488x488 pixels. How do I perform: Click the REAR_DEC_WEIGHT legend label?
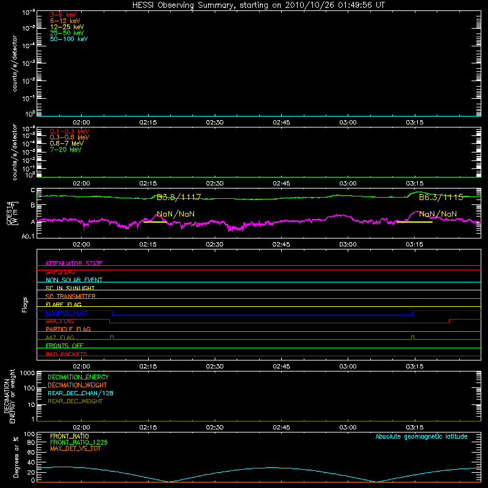pos(75,401)
